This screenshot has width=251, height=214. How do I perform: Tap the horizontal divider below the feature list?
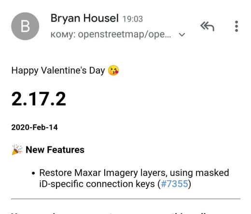click(x=125, y=199)
